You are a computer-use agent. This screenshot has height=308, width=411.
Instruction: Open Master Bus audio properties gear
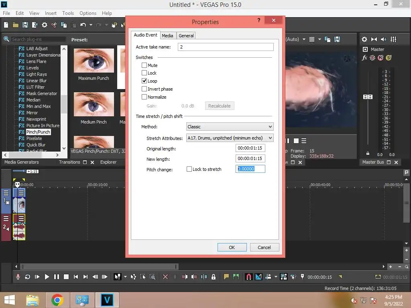[x=364, y=39]
